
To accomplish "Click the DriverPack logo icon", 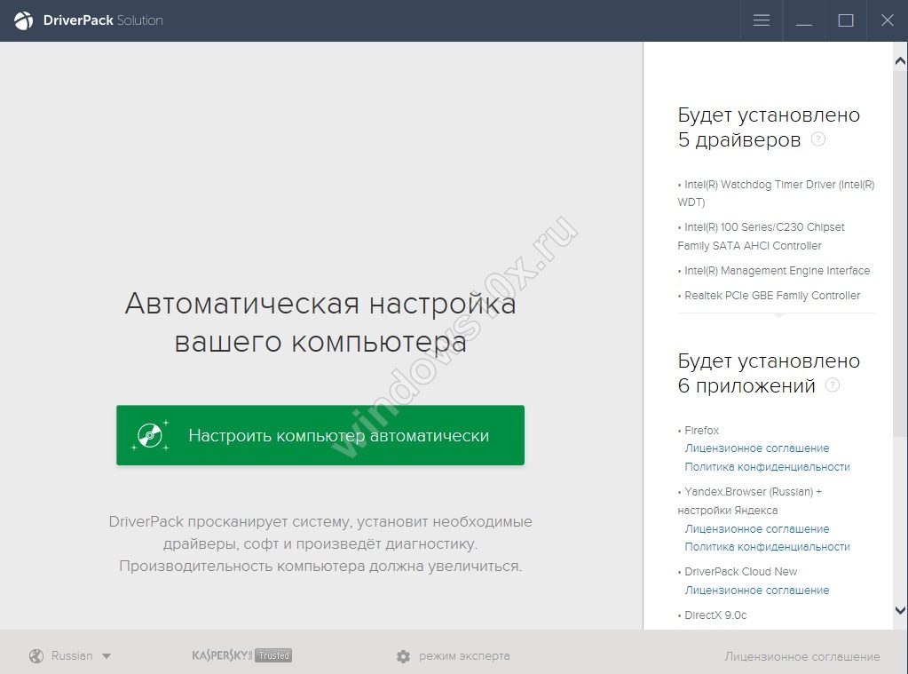I will point(24,20).
